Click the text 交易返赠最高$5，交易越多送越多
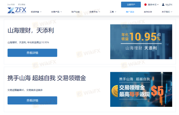 coord(25,90)
